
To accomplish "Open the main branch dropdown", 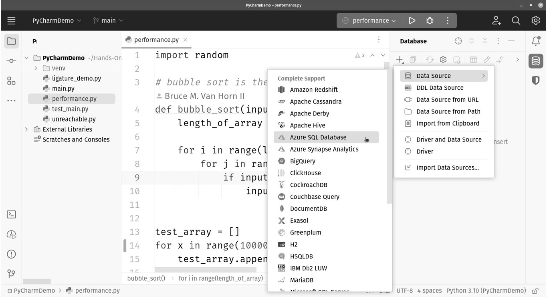I will (x=108, y=20).
